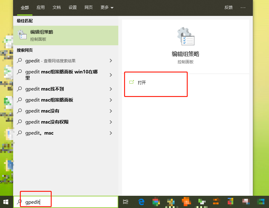The height and width of the screenshot is (208, 269).
Task: Click the gpedit search input field
Action: pyautogui.click(x=34, y=202)
